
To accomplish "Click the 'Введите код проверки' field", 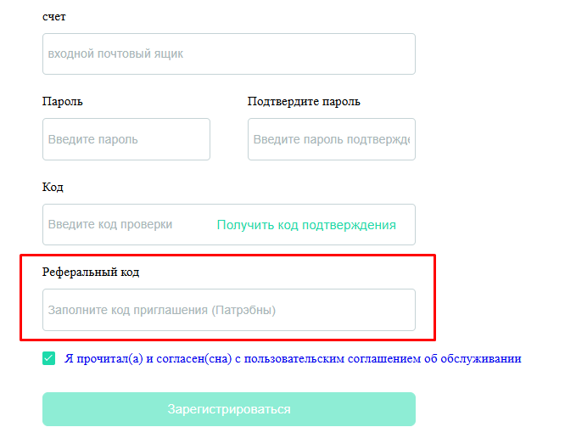I will 126,225.
